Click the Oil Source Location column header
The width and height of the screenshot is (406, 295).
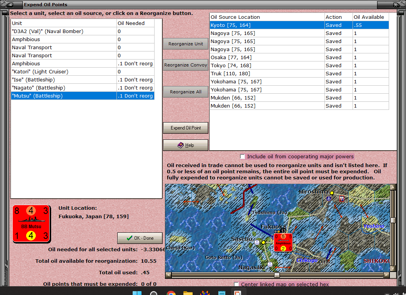267,17
